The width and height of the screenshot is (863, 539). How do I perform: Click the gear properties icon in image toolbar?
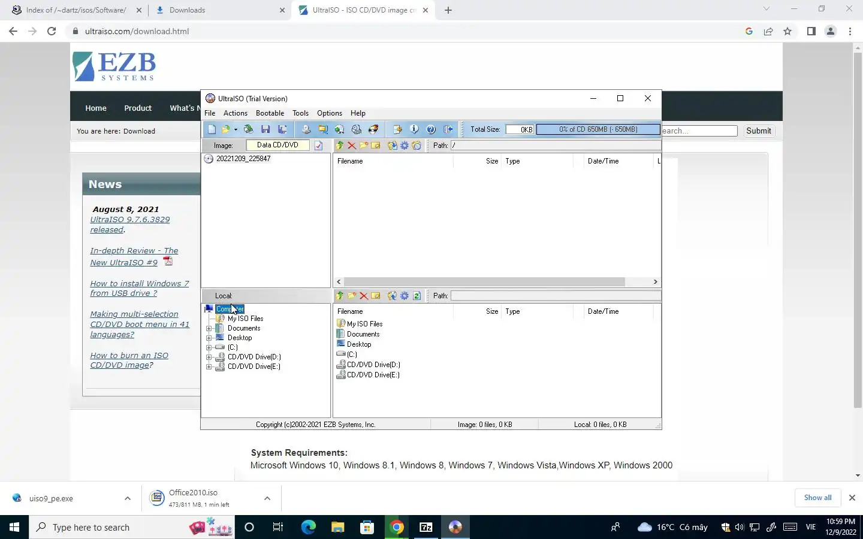405,146
